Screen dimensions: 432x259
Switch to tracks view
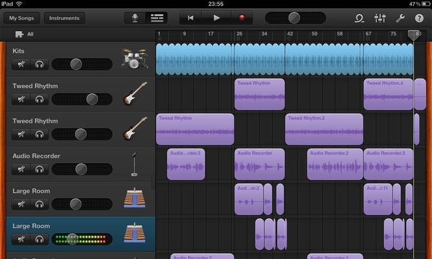(157, 18)
